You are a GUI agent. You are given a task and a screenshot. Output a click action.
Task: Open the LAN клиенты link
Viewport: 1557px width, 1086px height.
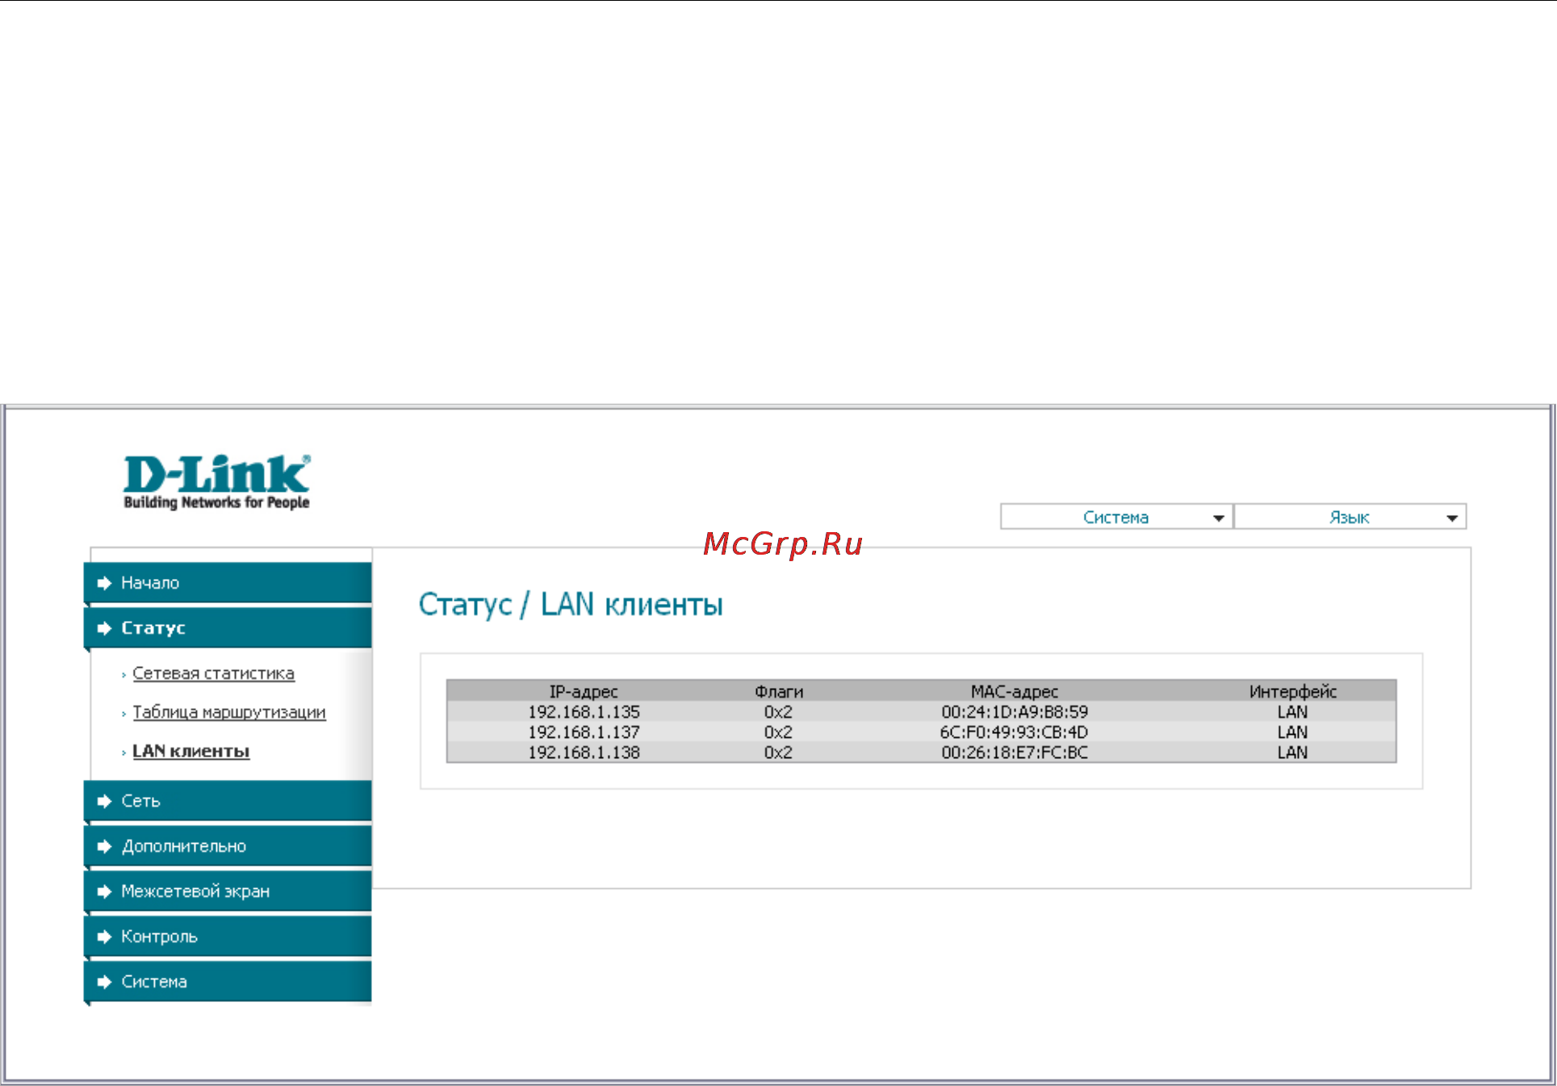(191, 751)
